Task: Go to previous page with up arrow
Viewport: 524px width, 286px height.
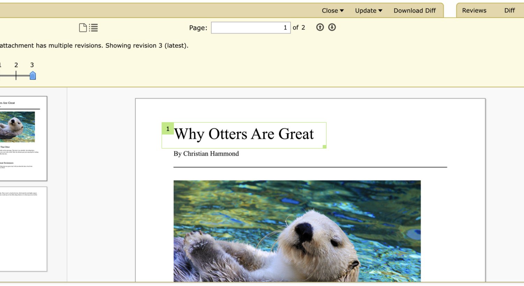Action: click(320, 27)
